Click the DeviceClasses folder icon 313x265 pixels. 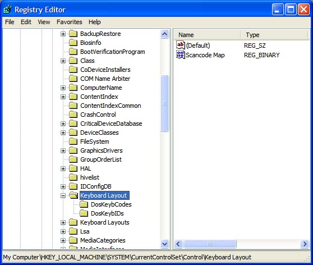click(73, 132)
